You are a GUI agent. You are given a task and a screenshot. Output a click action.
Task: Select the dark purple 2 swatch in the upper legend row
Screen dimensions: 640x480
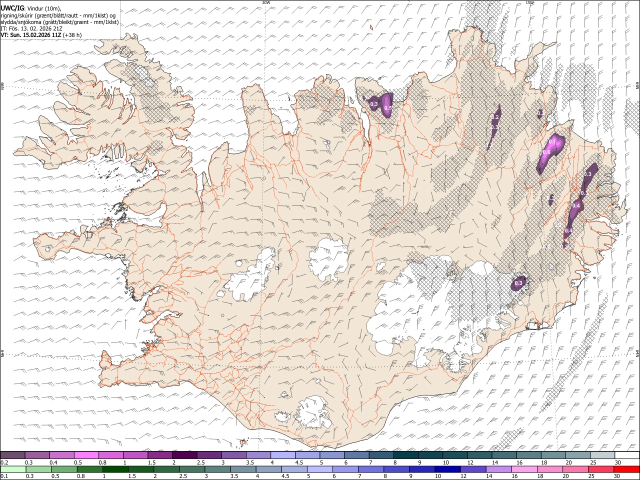(184, 455)
